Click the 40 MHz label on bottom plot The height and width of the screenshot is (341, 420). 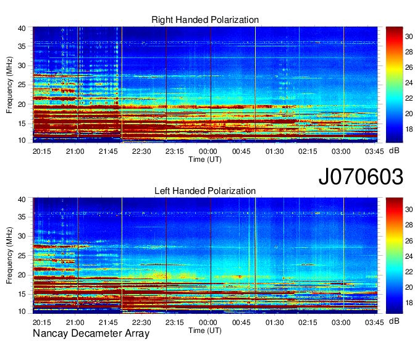(22, 200)
